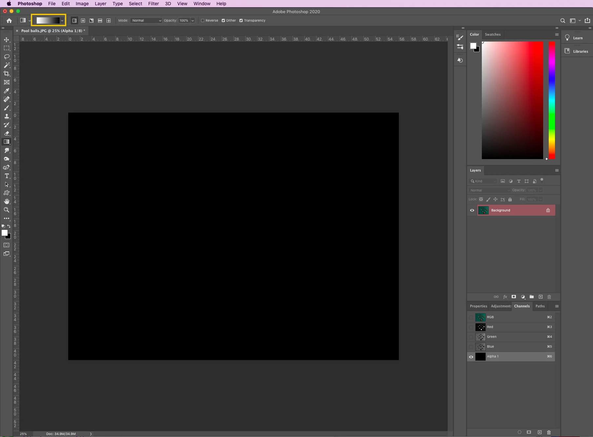Open the Color panel menu
Viewport: 593px width, 437px height.
coord(557,35)
